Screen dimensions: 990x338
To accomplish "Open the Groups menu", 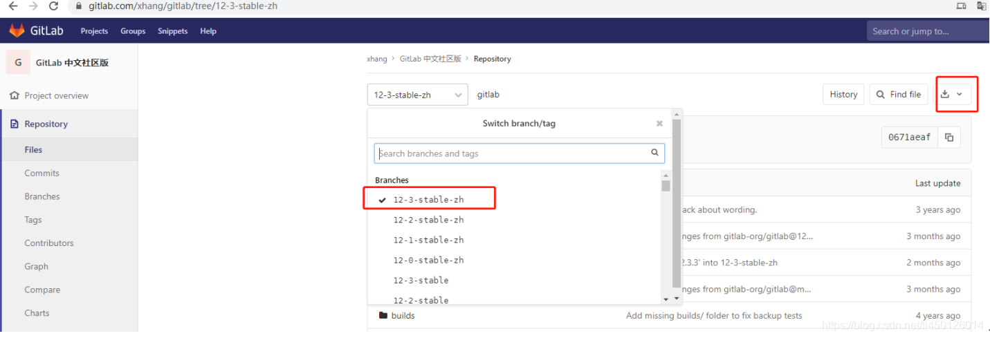I will click(133, 31).
